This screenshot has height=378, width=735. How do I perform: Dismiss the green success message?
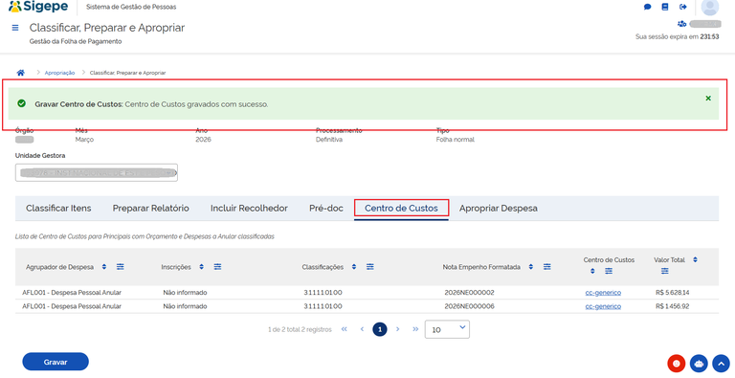coord(708,98)
